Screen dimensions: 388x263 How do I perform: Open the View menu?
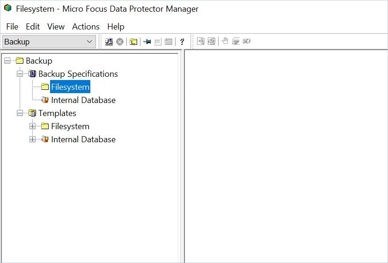click(56, 27)
